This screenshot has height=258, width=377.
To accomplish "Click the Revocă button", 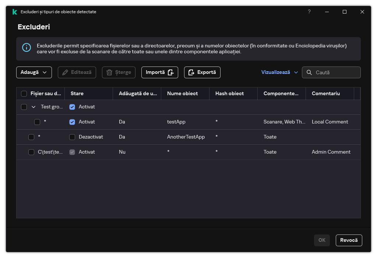I will coord(349,240).
